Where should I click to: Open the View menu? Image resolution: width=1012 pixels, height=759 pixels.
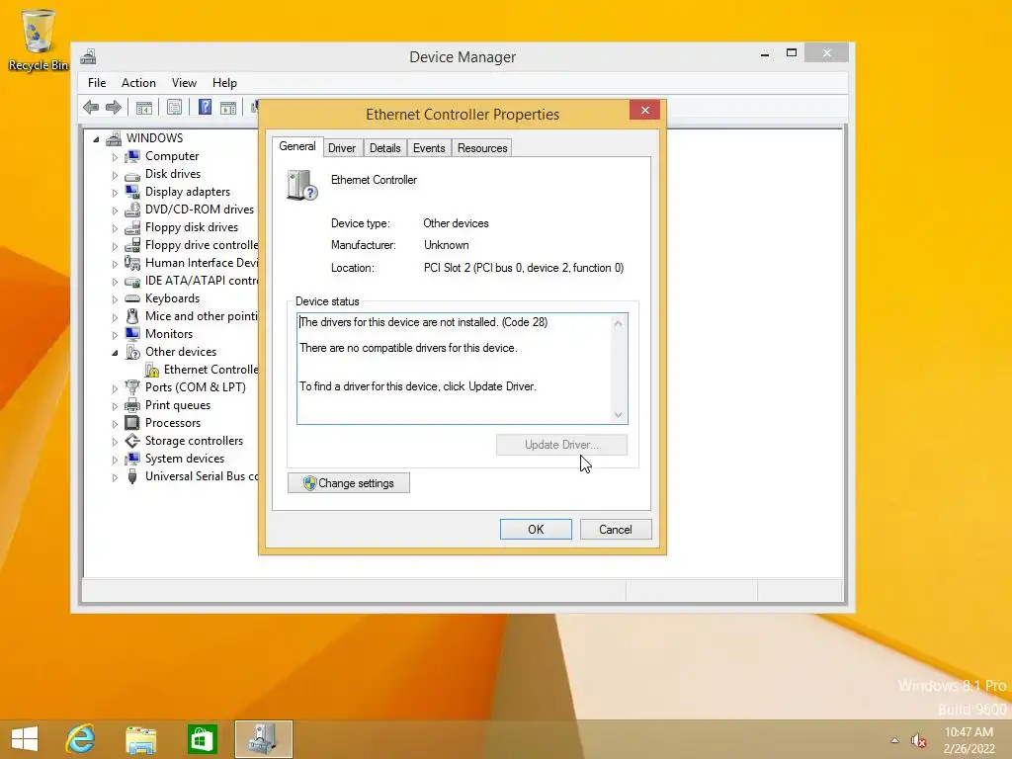pyautogui.click(x=184, y=83)
